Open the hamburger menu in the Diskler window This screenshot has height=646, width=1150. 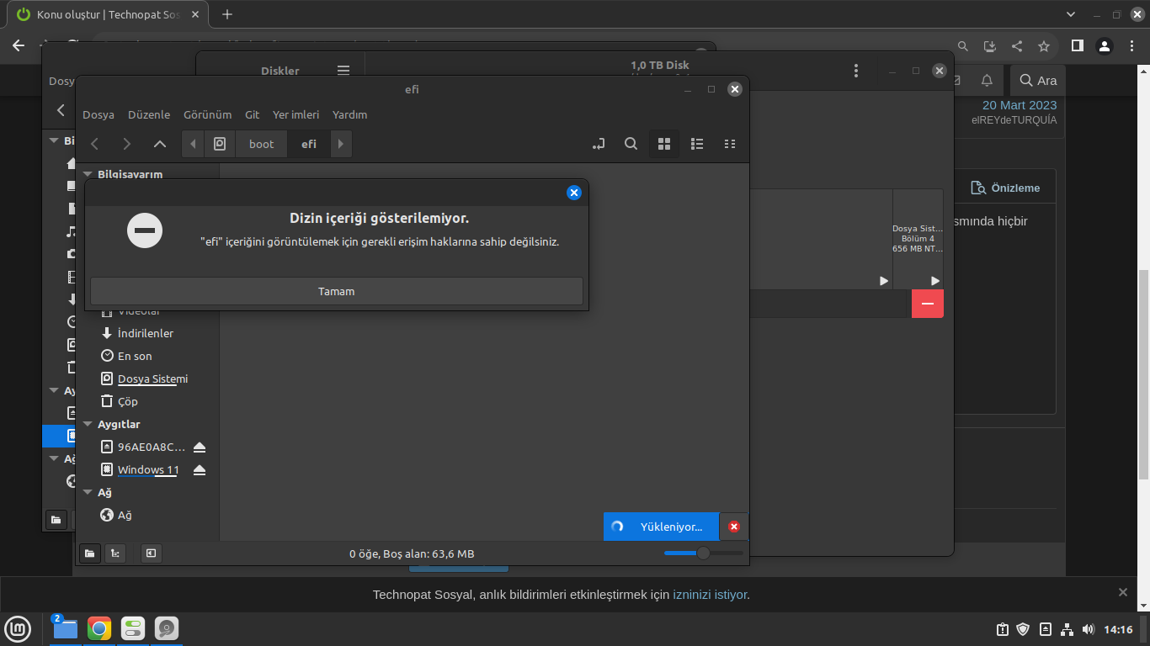(343, 71)
